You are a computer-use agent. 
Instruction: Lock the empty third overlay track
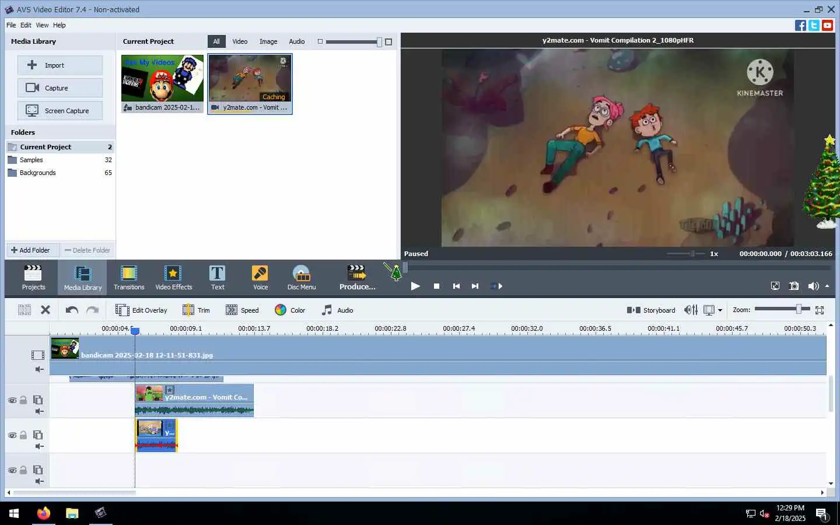pos(23,470)
